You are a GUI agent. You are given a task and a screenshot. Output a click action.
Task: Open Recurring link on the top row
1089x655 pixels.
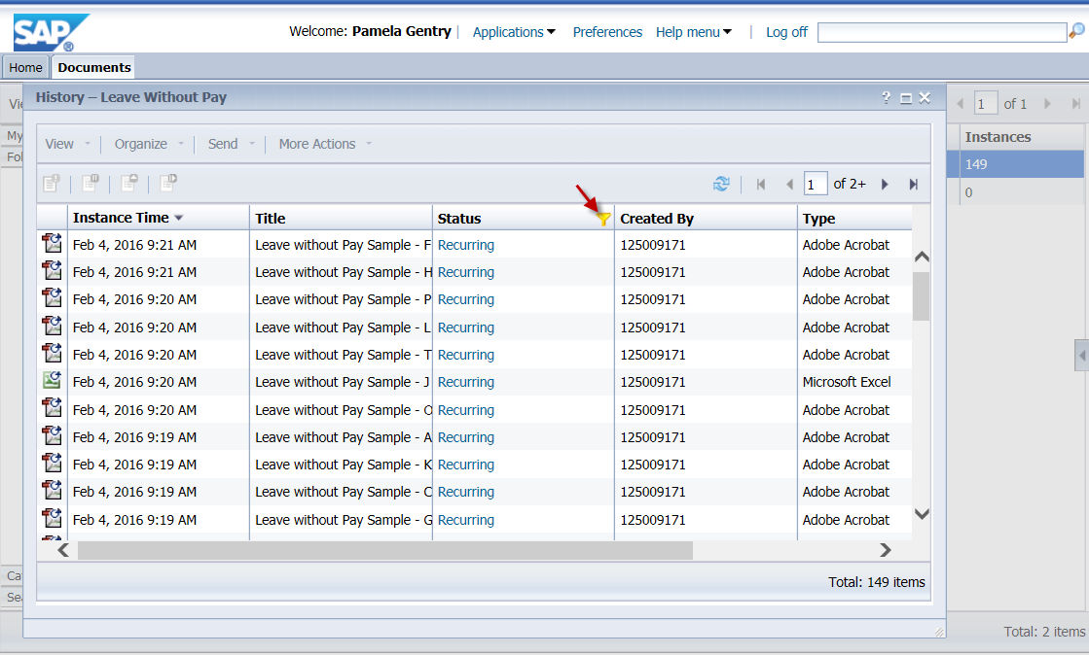[x=465, y=244]
